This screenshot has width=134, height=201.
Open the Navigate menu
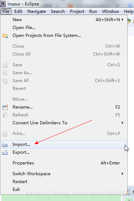point(37,11)
